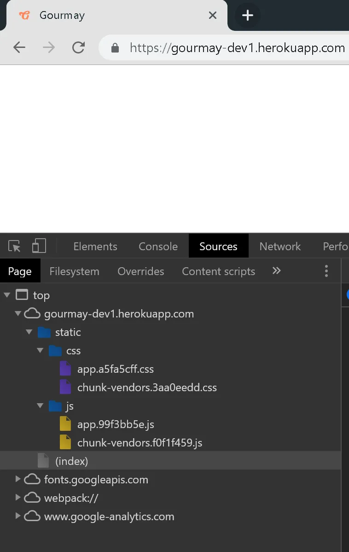Screen dimensions: 349x552
Task: Click www.google-analytics.com cloud icon
Action: [32, 516]
